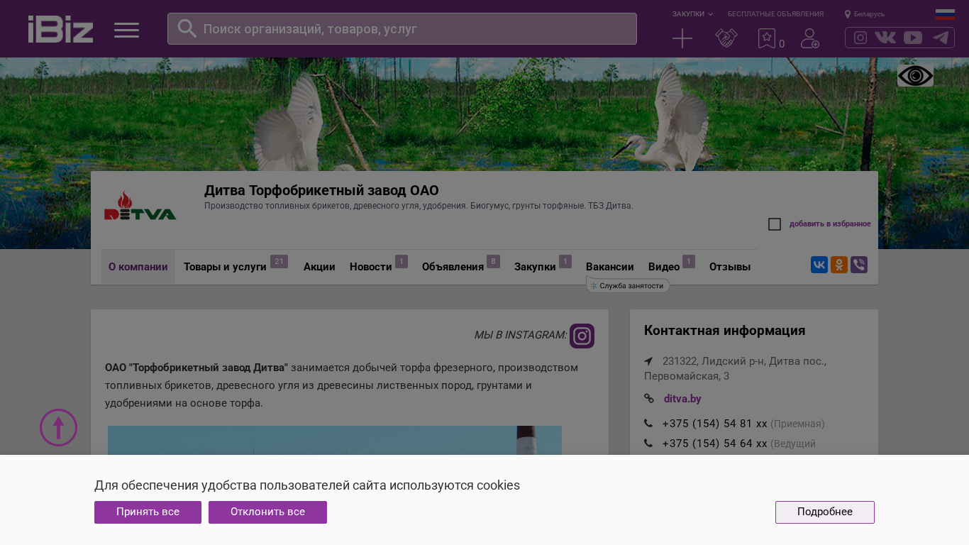Click the search magnifier icon

pyautogui.click(x=187, y=28)
